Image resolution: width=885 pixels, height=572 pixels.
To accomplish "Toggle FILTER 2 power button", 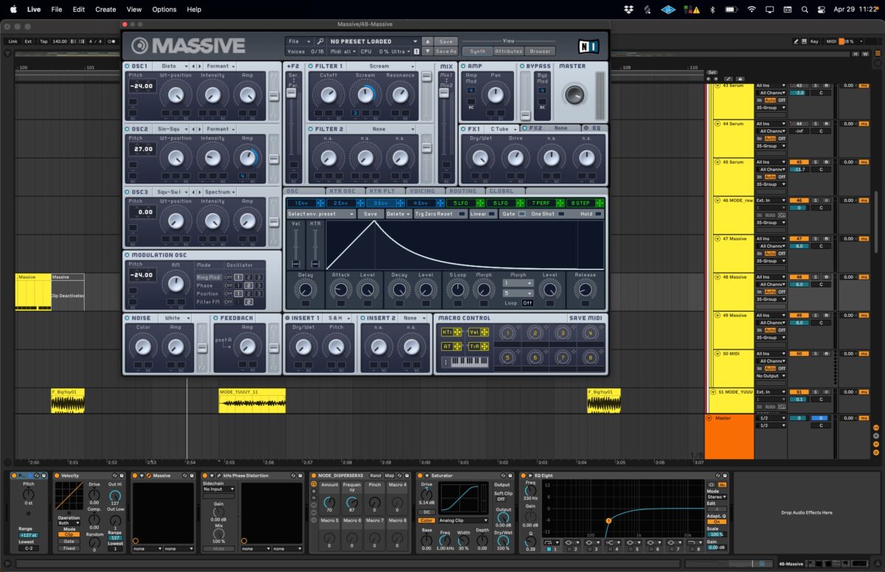I will [311, 129].
